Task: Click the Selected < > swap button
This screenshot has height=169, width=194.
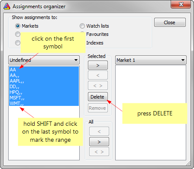Action: tap(98, 86)
